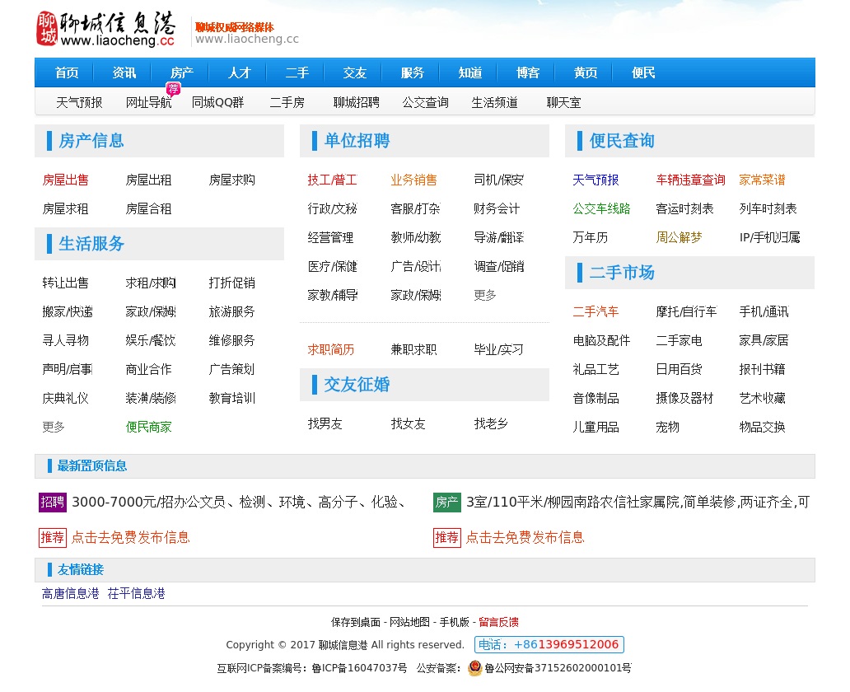This screenshot has width=850, height=692.
Task: Visit the 高唐信息港 friendly link
Action: (x=70, y=594)
